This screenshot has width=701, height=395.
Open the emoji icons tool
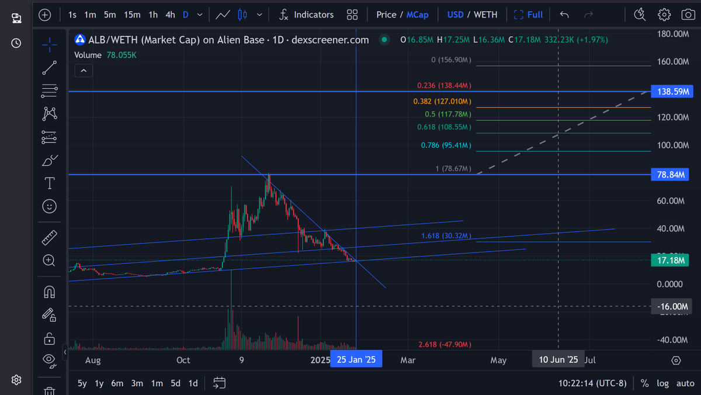point(50,206)
